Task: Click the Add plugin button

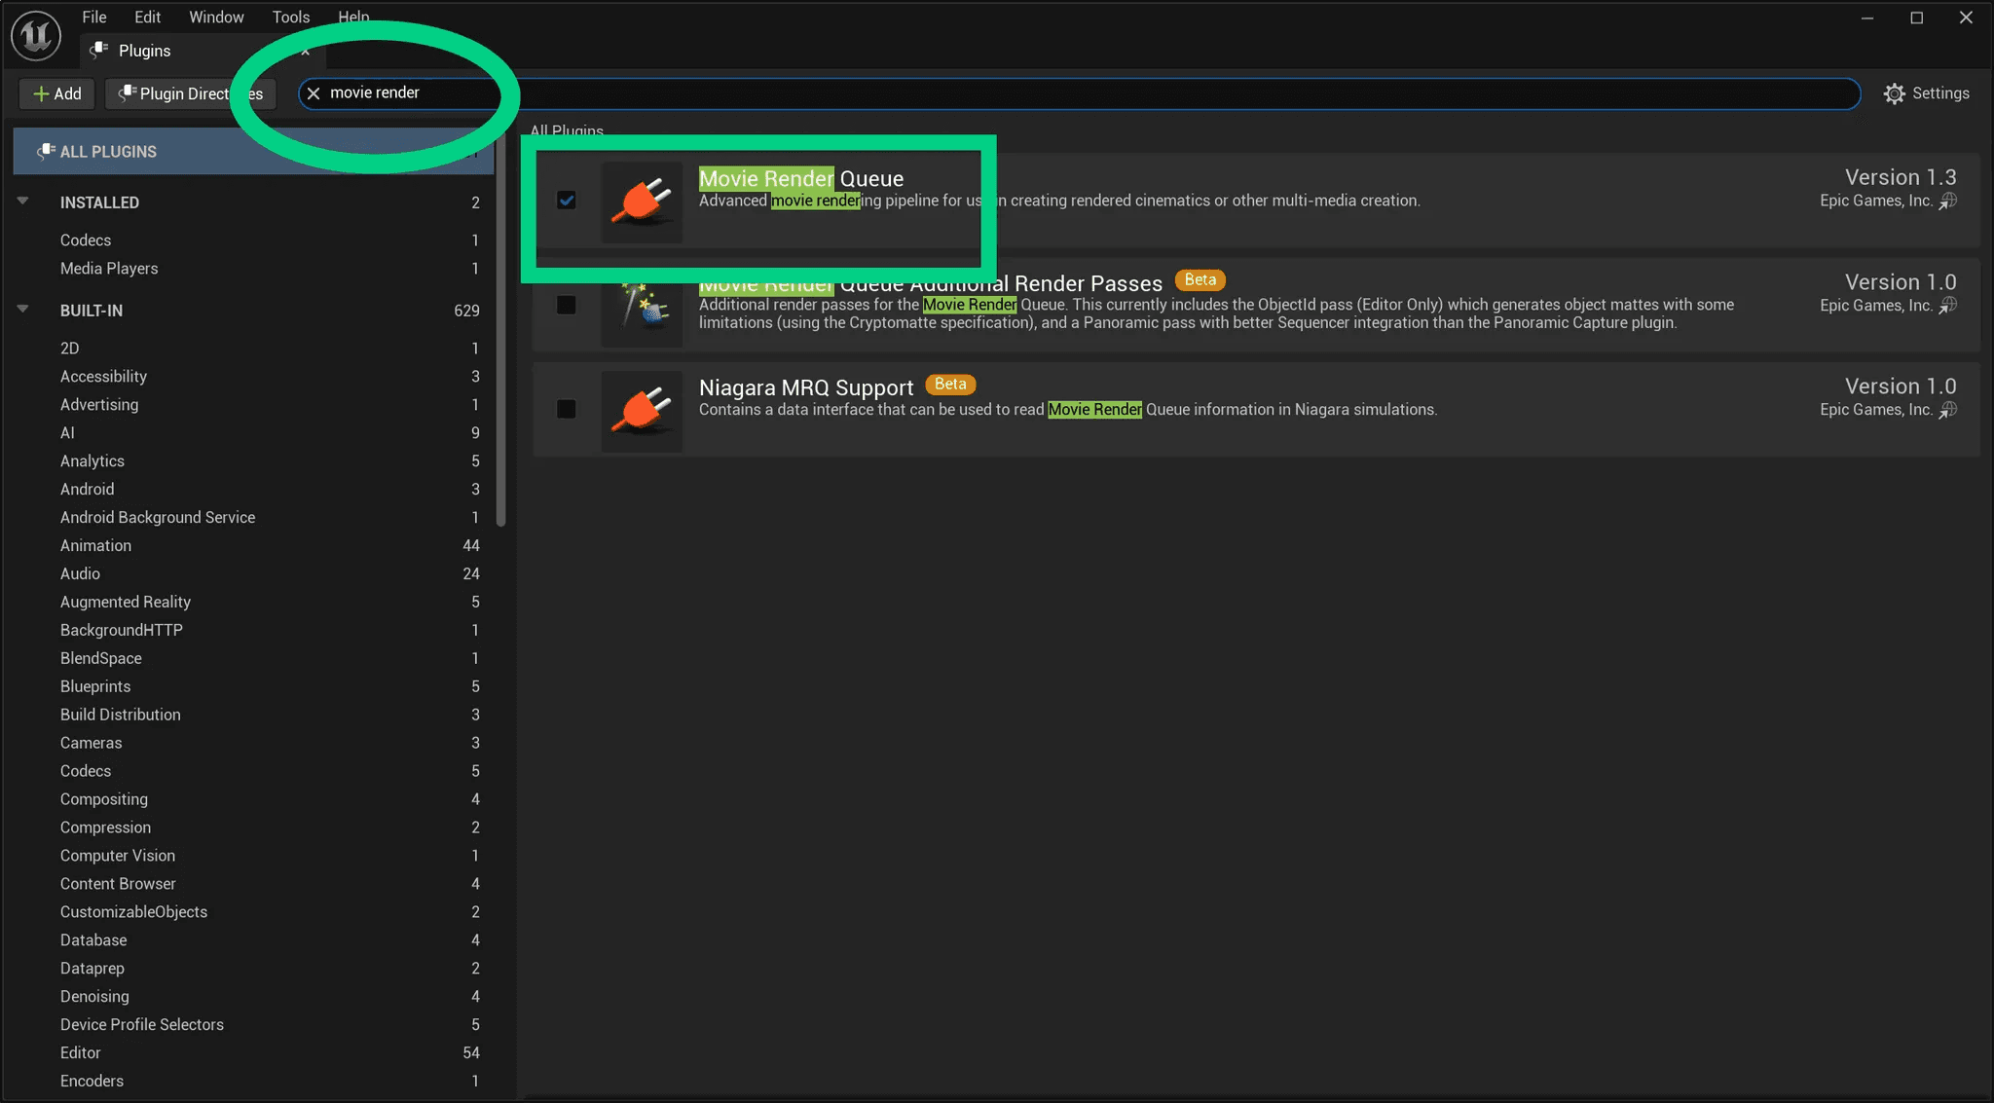Action: coord(57,93)
